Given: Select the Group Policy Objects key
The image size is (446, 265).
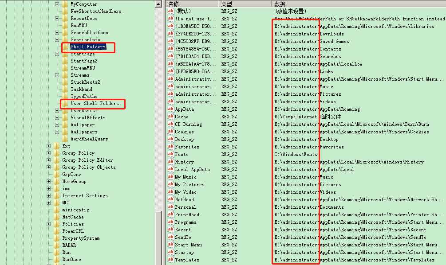Looking at the screenshot, I should (x=89, y=168).
